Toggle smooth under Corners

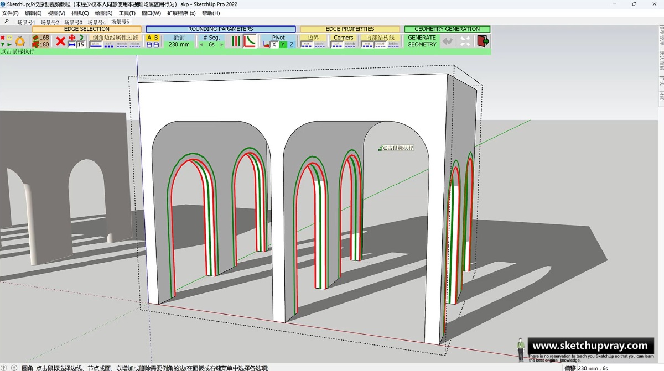coord(350,44)
